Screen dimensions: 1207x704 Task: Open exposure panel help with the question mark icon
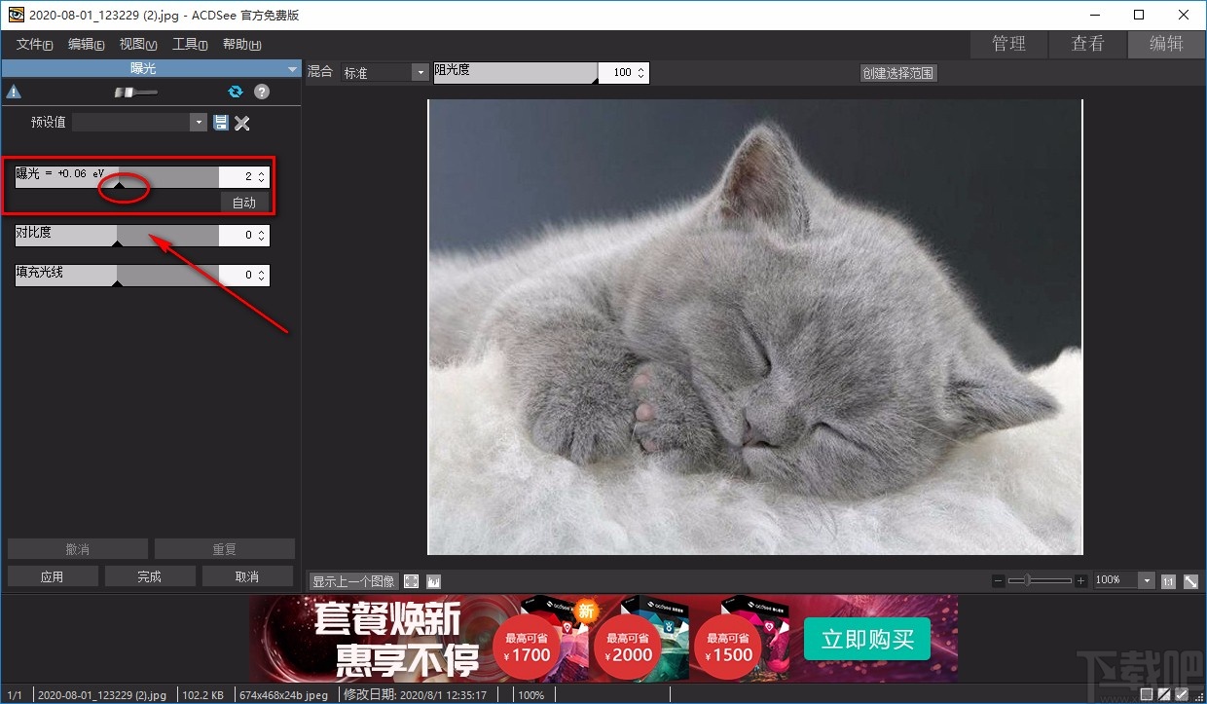261,92
